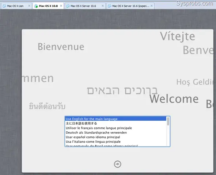Click the running VM icon on Mac OS X 10.8 tab
The height and width of the screenshot is (175, 216).
(x=36, y=6)
